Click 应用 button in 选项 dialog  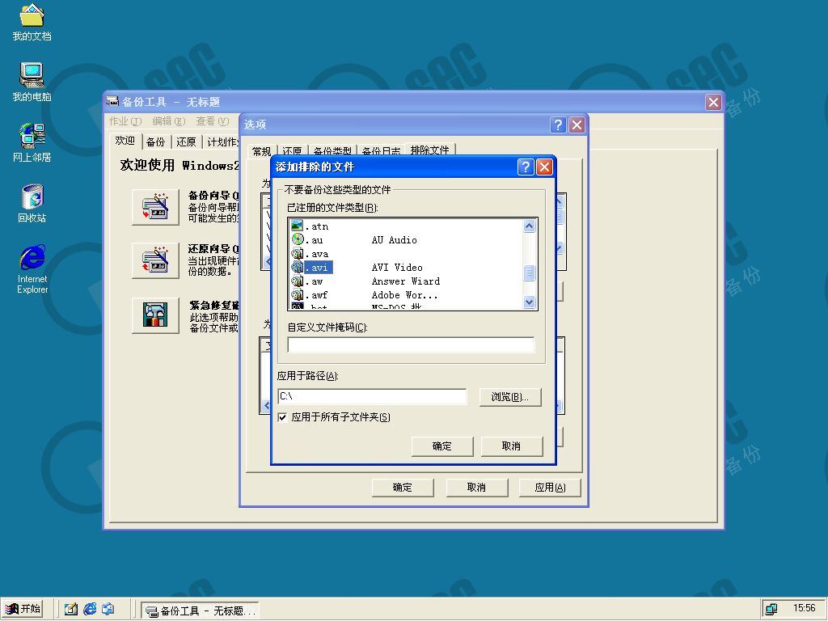coord(550,488)
